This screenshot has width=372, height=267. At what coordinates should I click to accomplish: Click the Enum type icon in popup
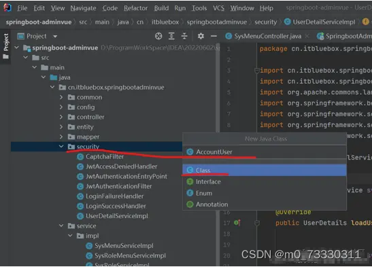(190, 193)
